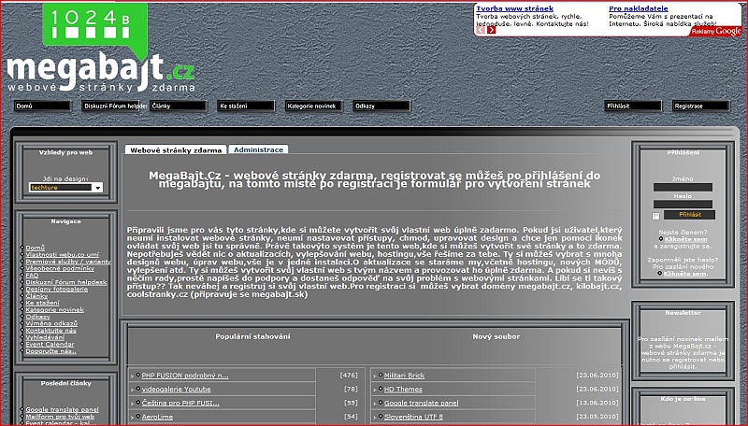Open Články in top navigation bar

(x=179, y=106)
